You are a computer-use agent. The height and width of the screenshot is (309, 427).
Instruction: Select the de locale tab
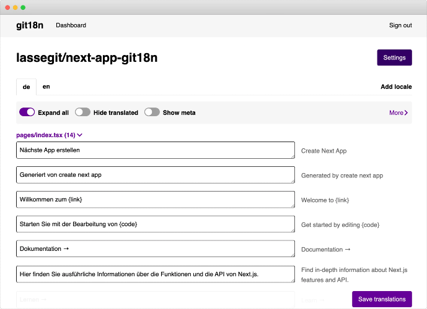coord(26,87)
